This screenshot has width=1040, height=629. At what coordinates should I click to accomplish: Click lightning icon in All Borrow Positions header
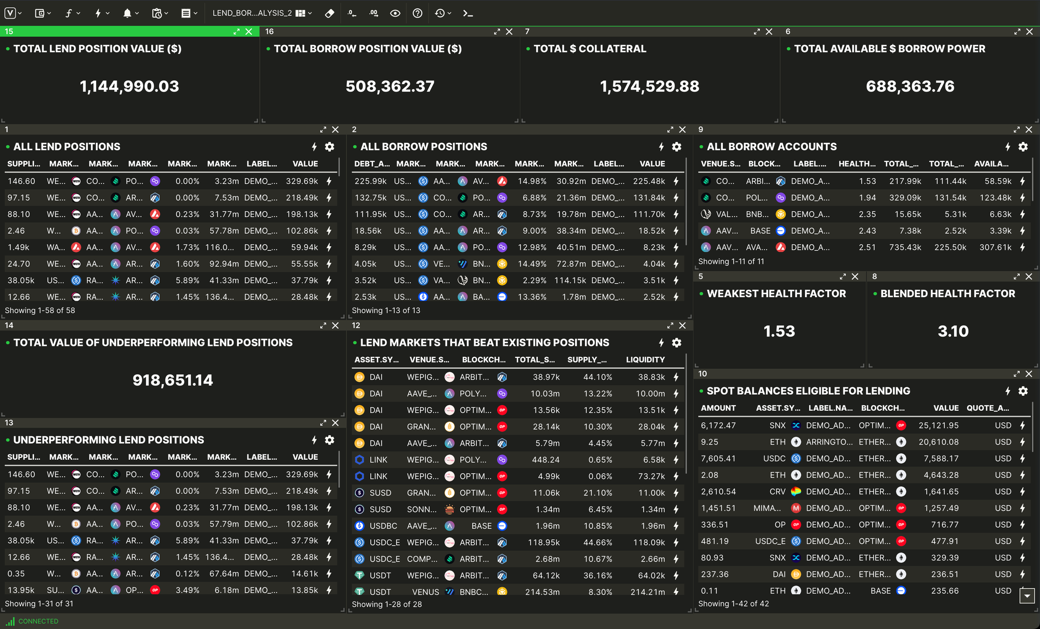[x=661, y=147]
